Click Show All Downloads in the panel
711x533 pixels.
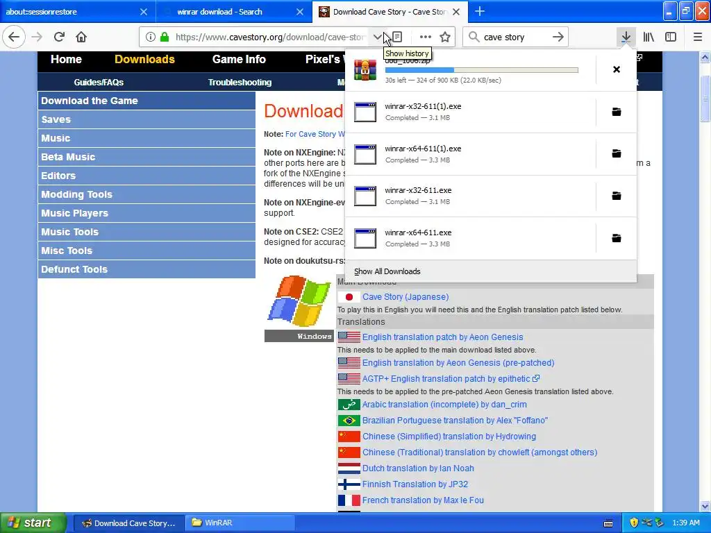[387, 271]
